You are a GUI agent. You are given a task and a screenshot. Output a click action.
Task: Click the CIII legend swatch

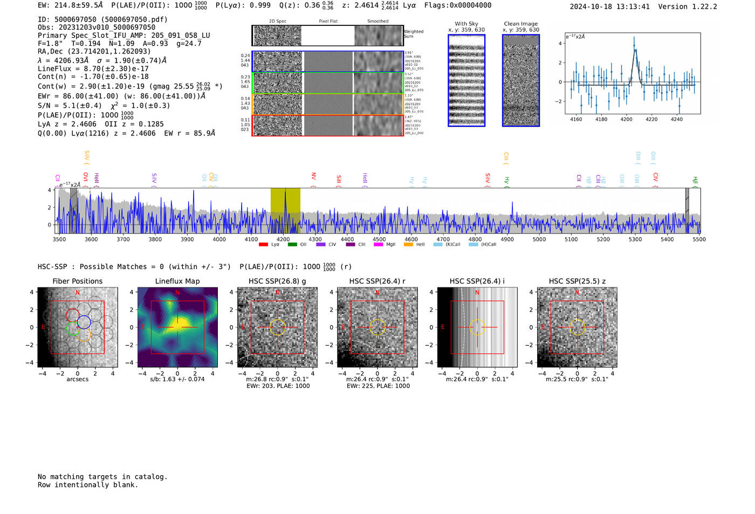point(351,244)
